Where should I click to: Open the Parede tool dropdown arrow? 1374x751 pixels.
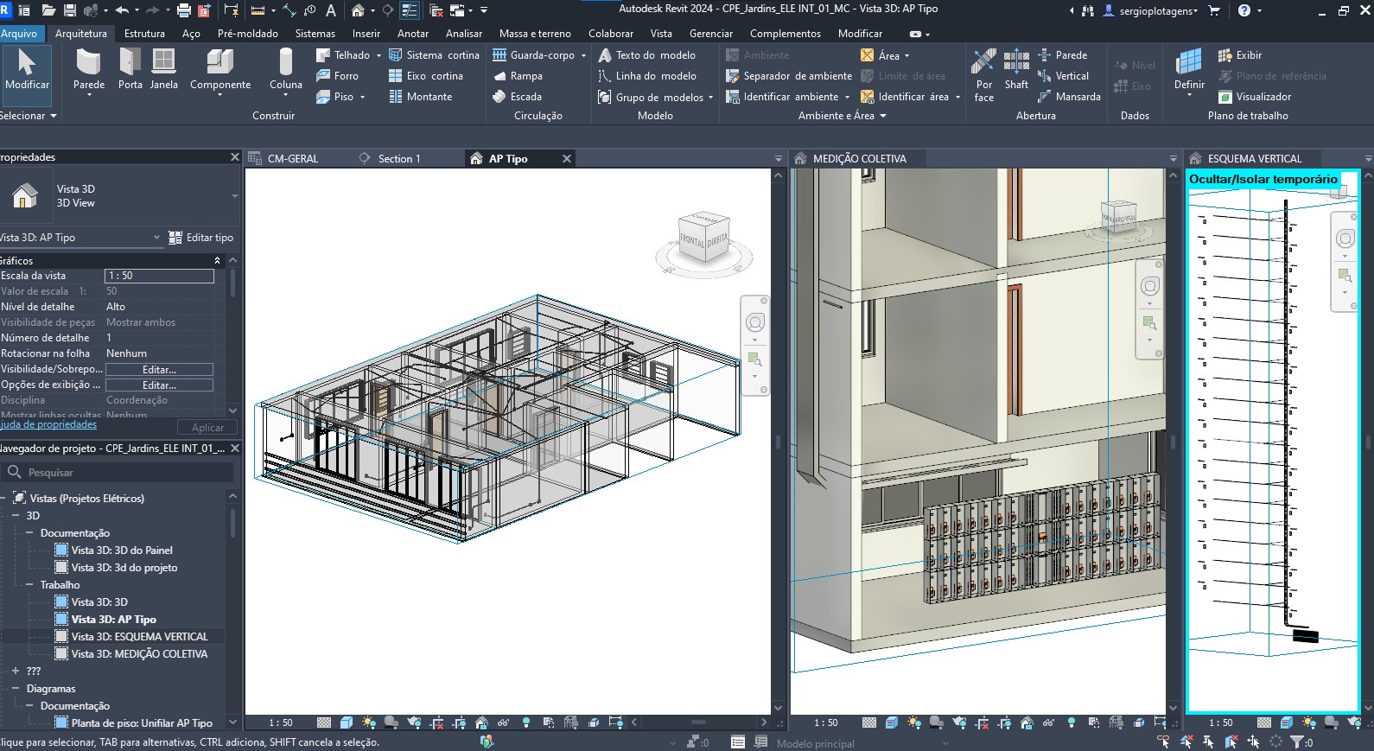[89, 94]
